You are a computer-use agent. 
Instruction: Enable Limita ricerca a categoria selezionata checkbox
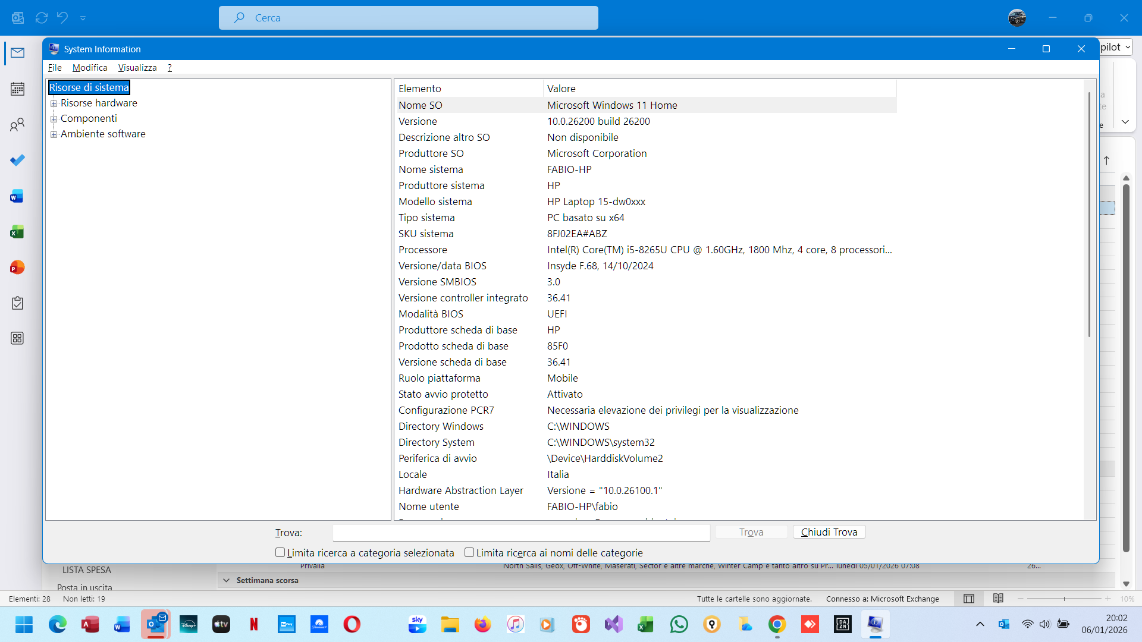(280, 552)
